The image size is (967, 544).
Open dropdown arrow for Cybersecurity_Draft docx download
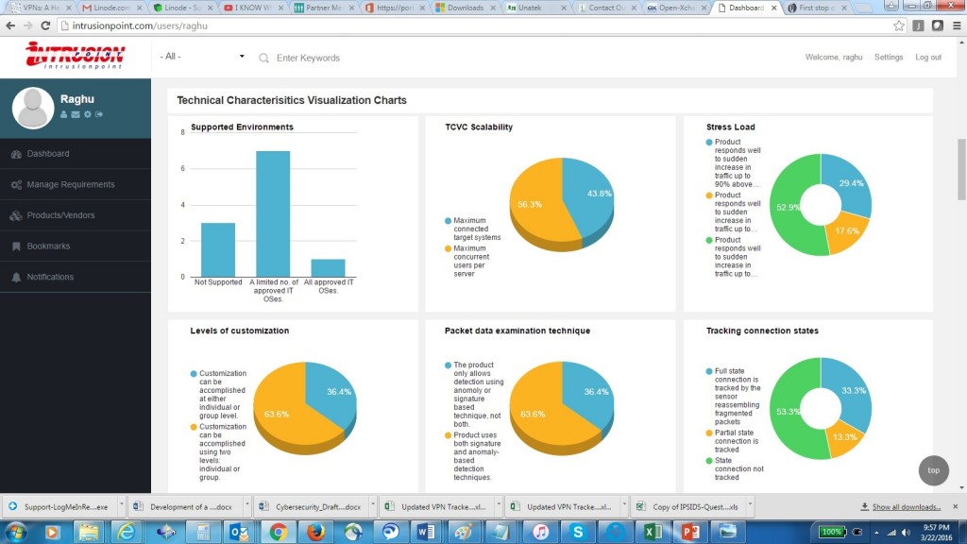372,506
